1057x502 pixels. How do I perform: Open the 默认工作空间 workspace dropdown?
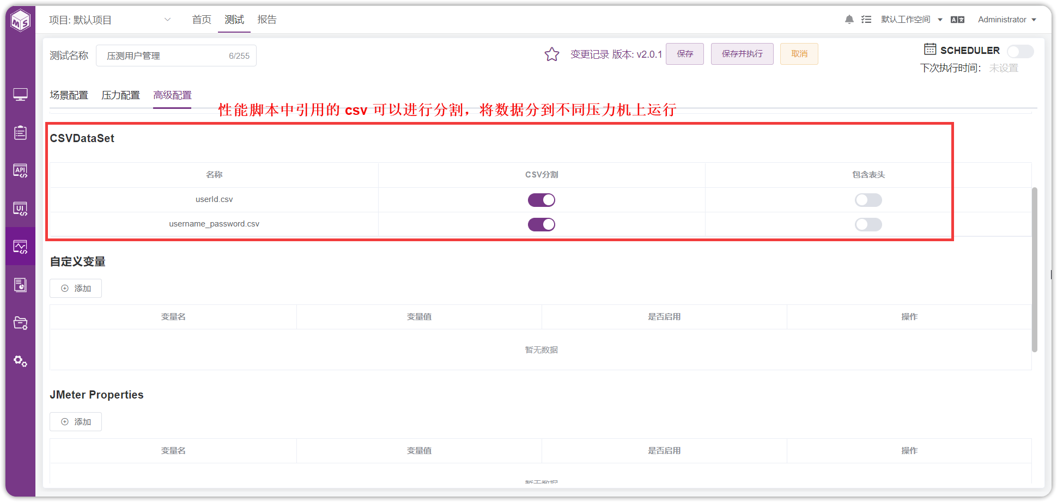pos(912,20)
